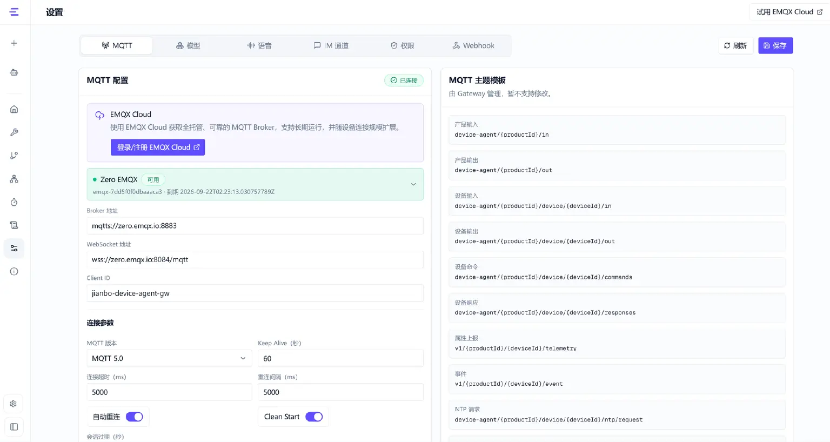Switch to the IM 通道 tab
This screenshot has width=830, height=442.
331,45
